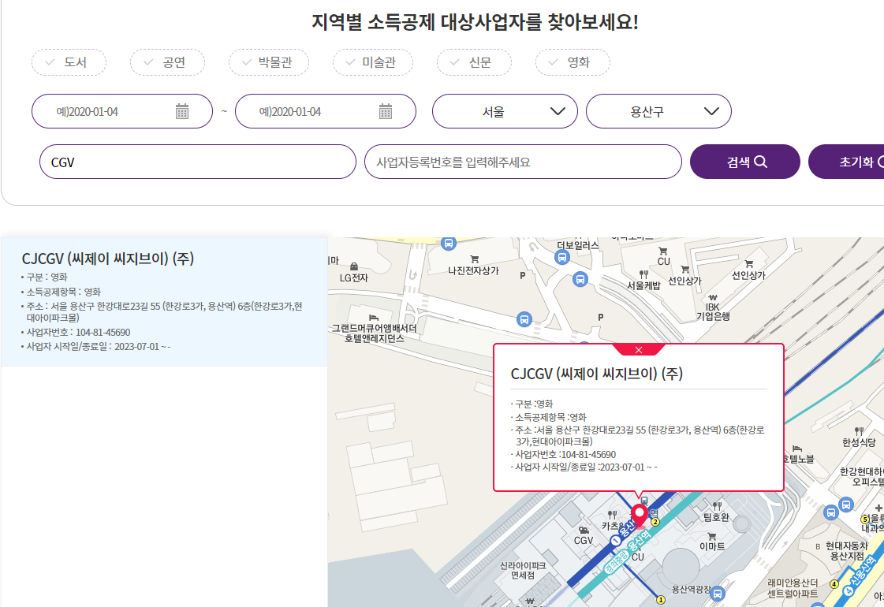Toggle the 도서 category chip

click(69, 62)
